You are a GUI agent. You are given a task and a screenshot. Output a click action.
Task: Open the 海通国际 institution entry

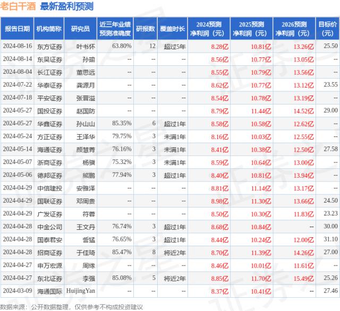point(49,290)
